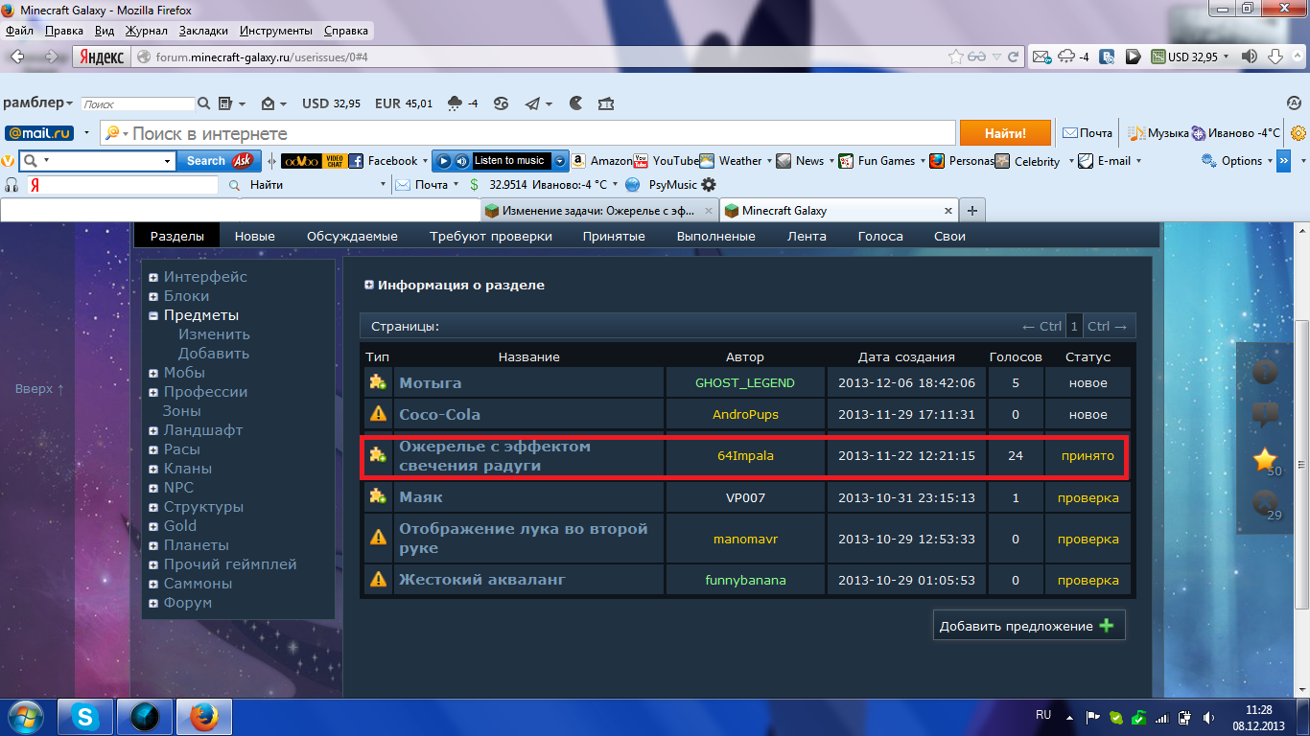The height and width of the screenshot is (736, 1310).
Task: Click the play icon next to USD rate
Action: (1133, 57)
